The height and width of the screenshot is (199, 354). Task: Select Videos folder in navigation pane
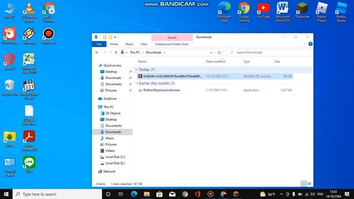click(110, 150)
